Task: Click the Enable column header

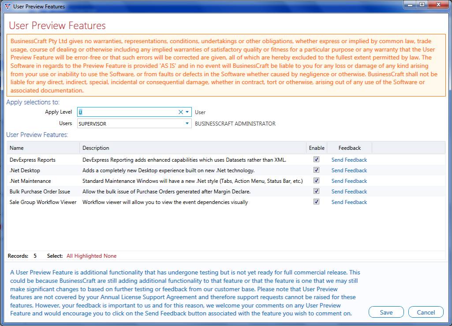Action: click(x=317, y=148)
